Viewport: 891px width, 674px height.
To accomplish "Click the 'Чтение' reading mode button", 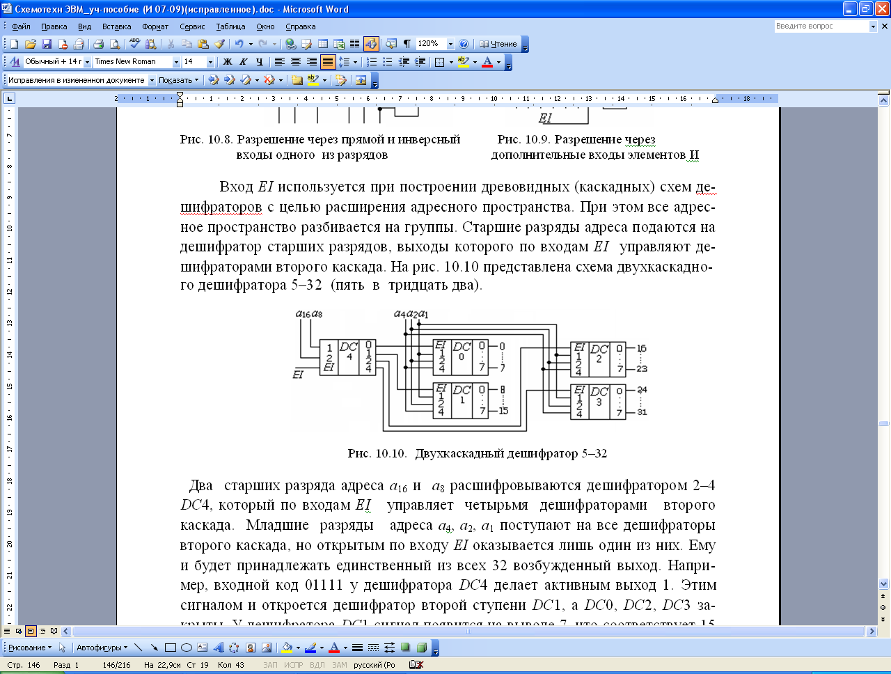I will (498, 44).
